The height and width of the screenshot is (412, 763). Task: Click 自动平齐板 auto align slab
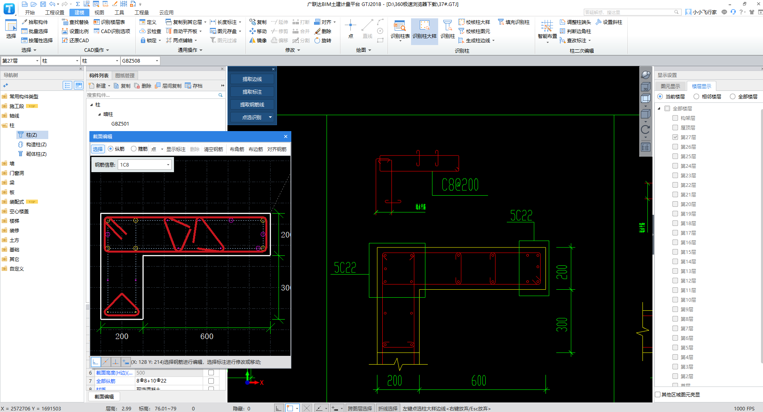pos(182,31)
